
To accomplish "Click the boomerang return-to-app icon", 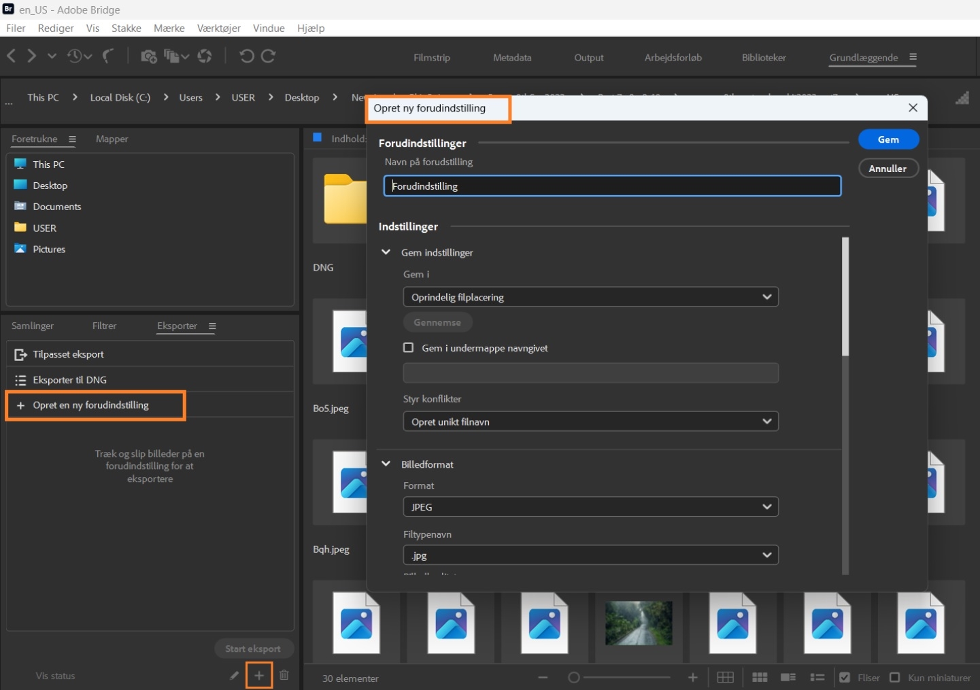I will (108, 56).
